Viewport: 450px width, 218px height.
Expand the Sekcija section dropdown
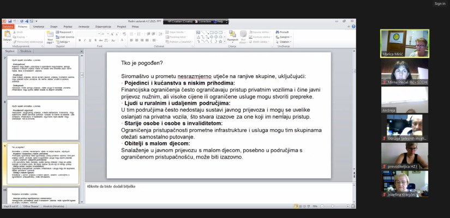64,41
